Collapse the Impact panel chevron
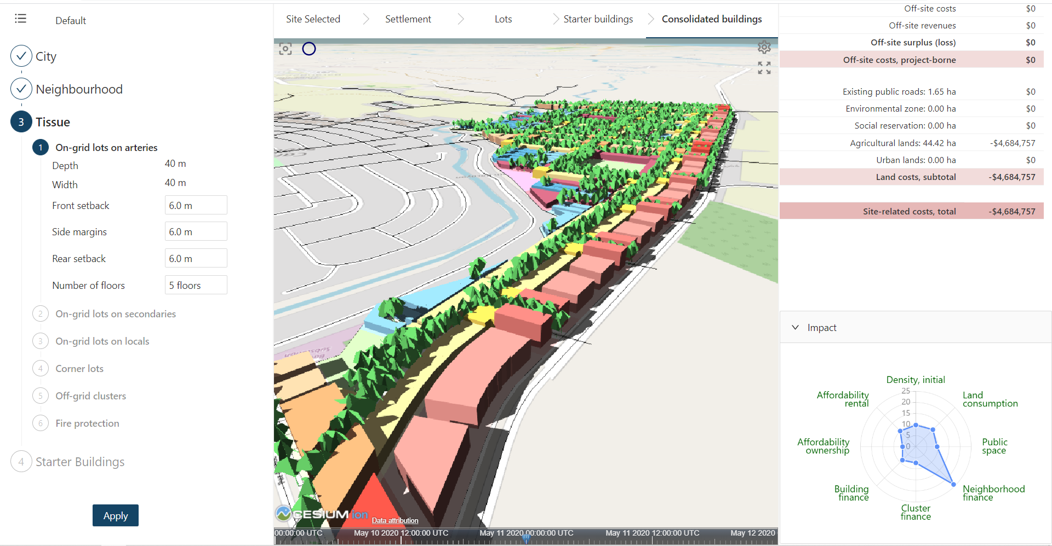Image resolution: width=1052 pixels, height=546 pixels. 795,327
